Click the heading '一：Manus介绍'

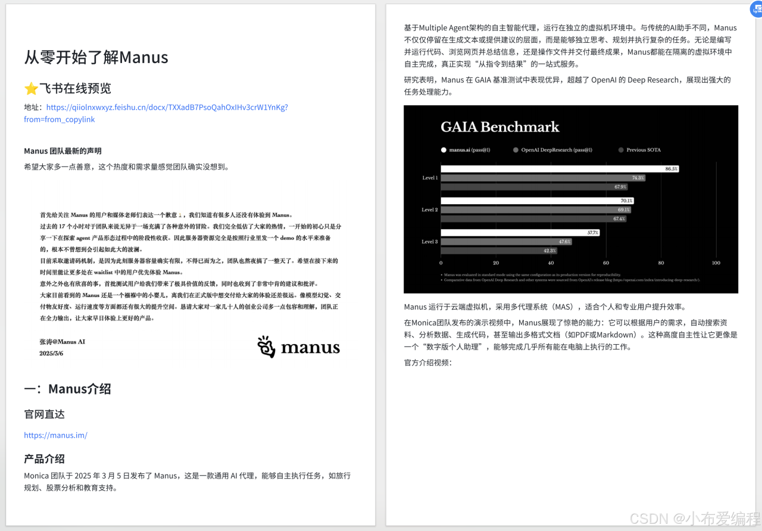tap(67, 389)
